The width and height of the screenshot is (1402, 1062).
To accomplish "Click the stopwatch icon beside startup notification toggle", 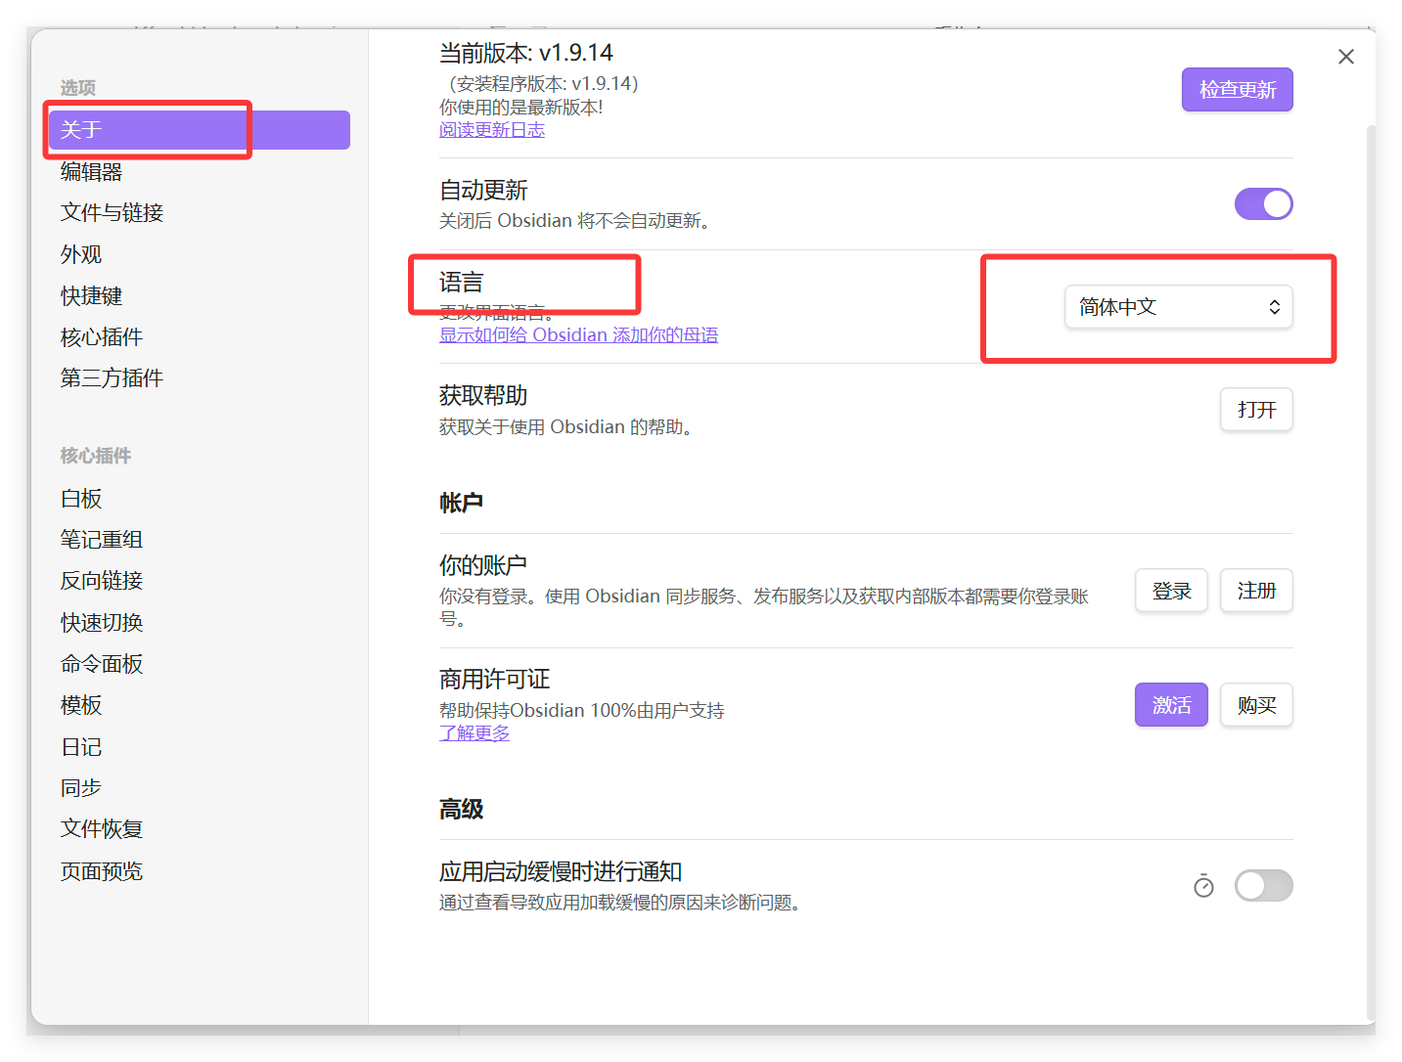I will click(1203, 886).
